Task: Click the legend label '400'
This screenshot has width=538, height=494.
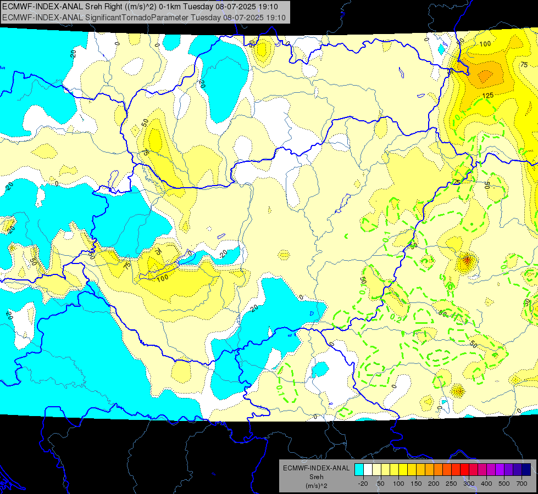Action: tap(486, 484)
